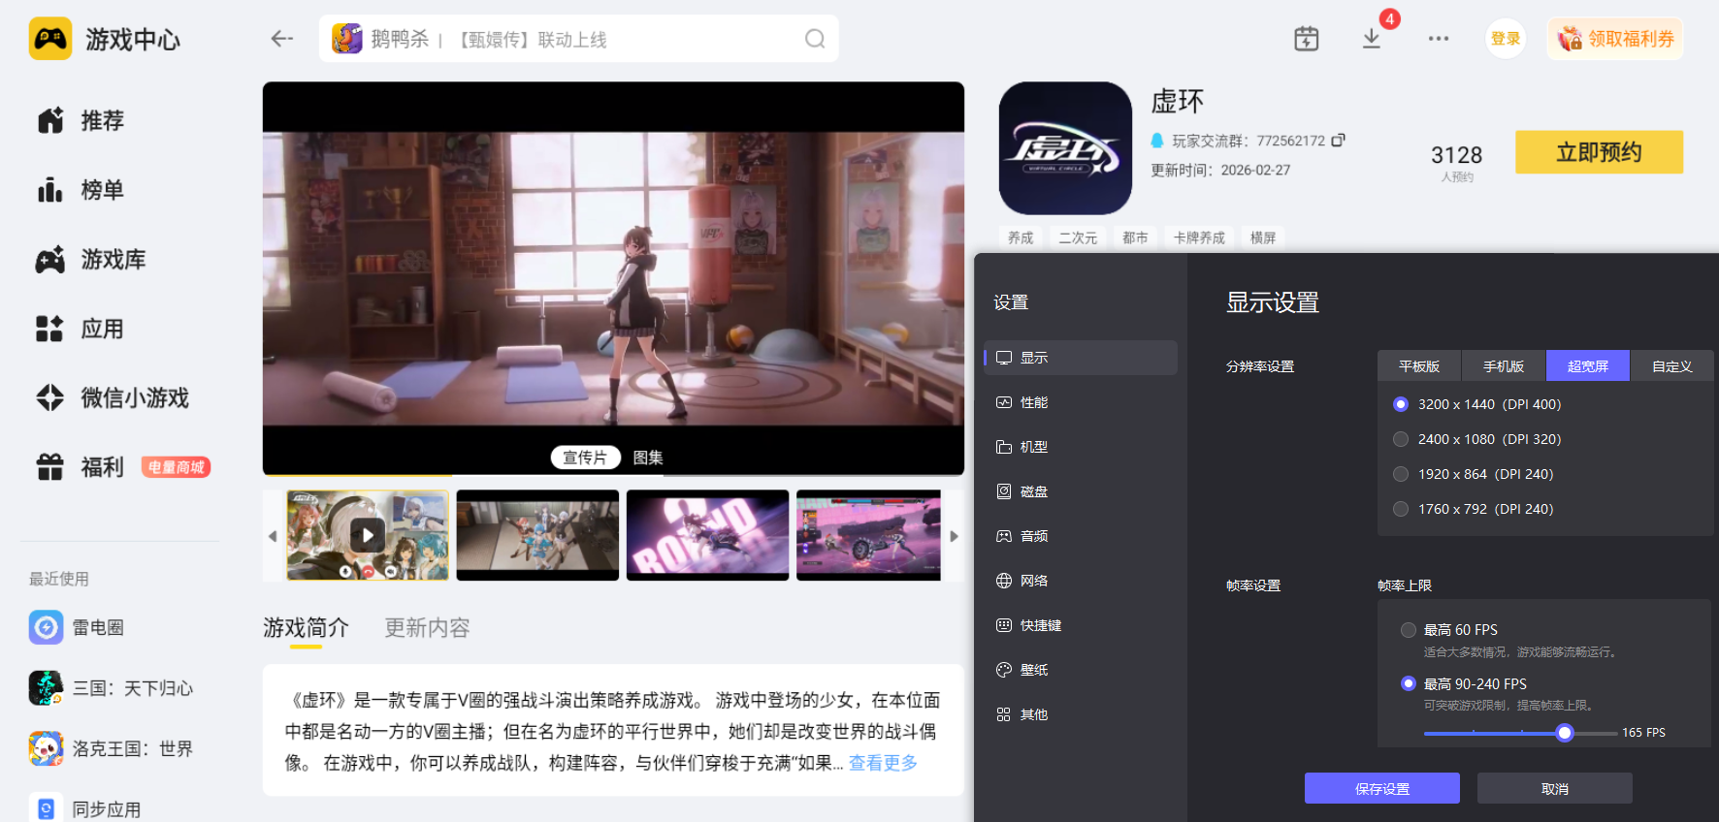
Task: Open 微信小游戏 in sidebar
Action: [113, 398]
